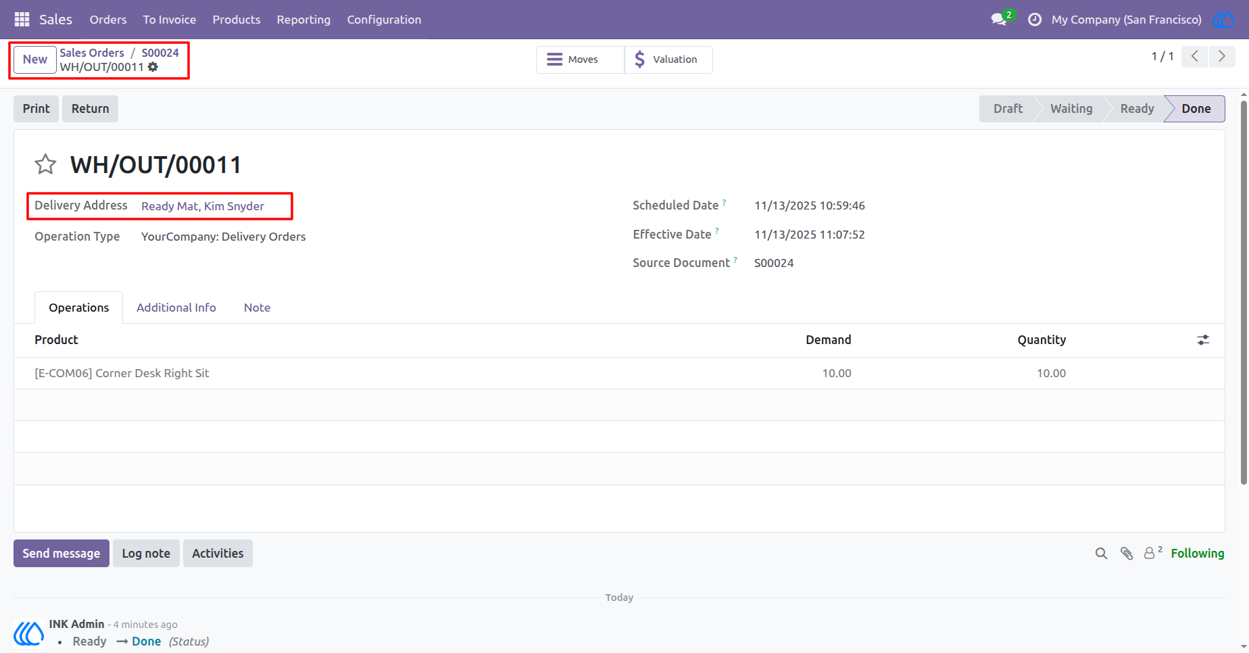The height and width of the screenshot is (653, 1249).
Task: Click the page vertical scrollbar
Action: [1244, 292]
